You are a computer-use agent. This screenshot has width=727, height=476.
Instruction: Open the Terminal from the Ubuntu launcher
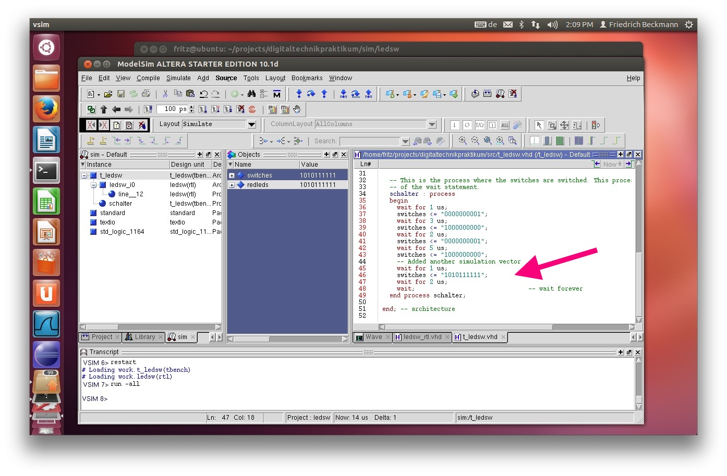click(46, 170)
